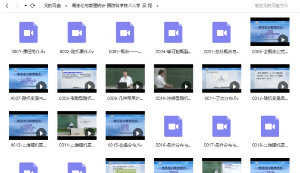Click file name starting 0006-全概率公式
Viewport: 300px width, 173px height.
[270, 51]
